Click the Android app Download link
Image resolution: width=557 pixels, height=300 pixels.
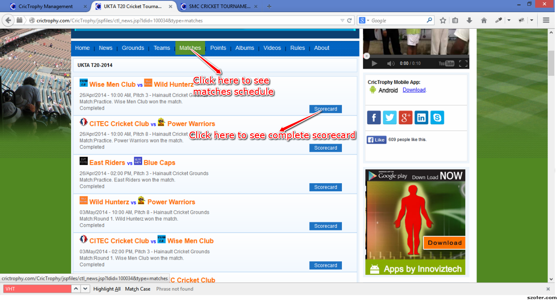click(x=414, y=90)
